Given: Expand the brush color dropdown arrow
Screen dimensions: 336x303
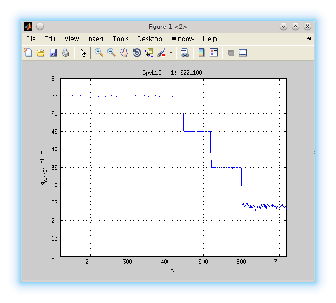Looking at the screenshot, I should [171, 53].
